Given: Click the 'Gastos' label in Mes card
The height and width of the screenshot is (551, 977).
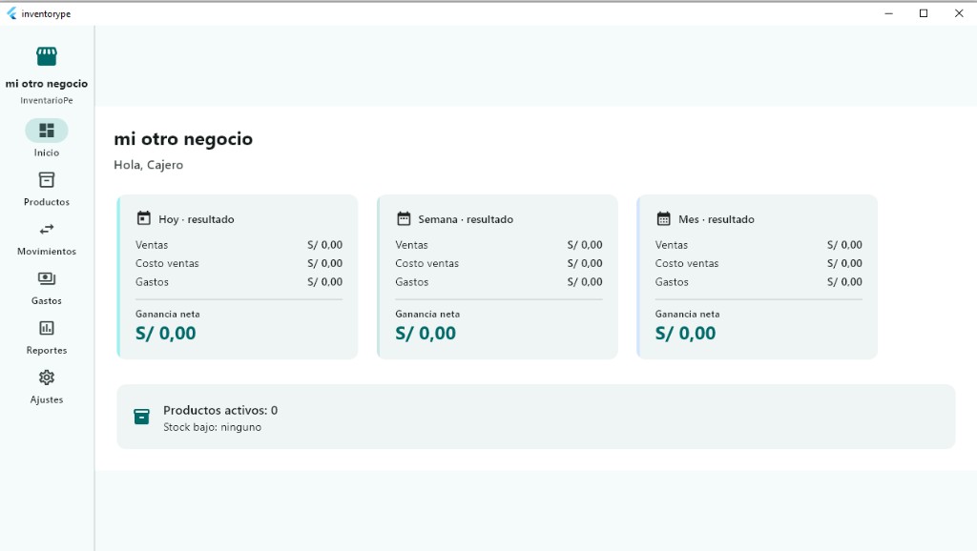Looking at the screenshot, I should pyautogui.click(x=672, y=282).
